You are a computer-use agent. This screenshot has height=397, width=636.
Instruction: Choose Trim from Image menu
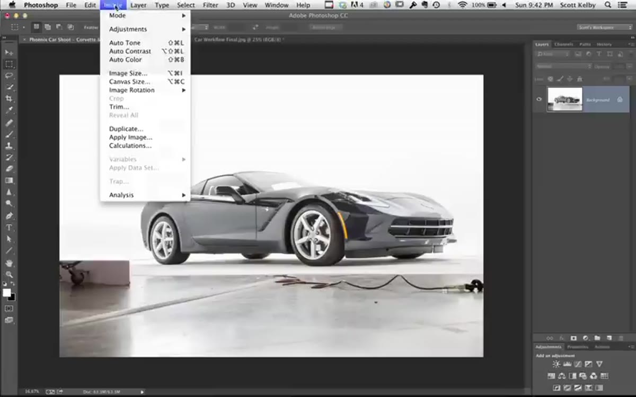tap(145, 107)
